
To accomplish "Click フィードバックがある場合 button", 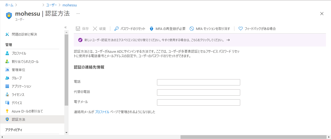I will coord(257,28).
